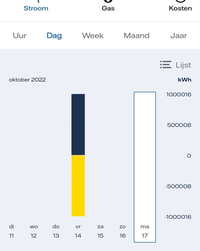Viewport: 200px width, 251px height.
Task: Switch to Maand view
Action: 137,35
